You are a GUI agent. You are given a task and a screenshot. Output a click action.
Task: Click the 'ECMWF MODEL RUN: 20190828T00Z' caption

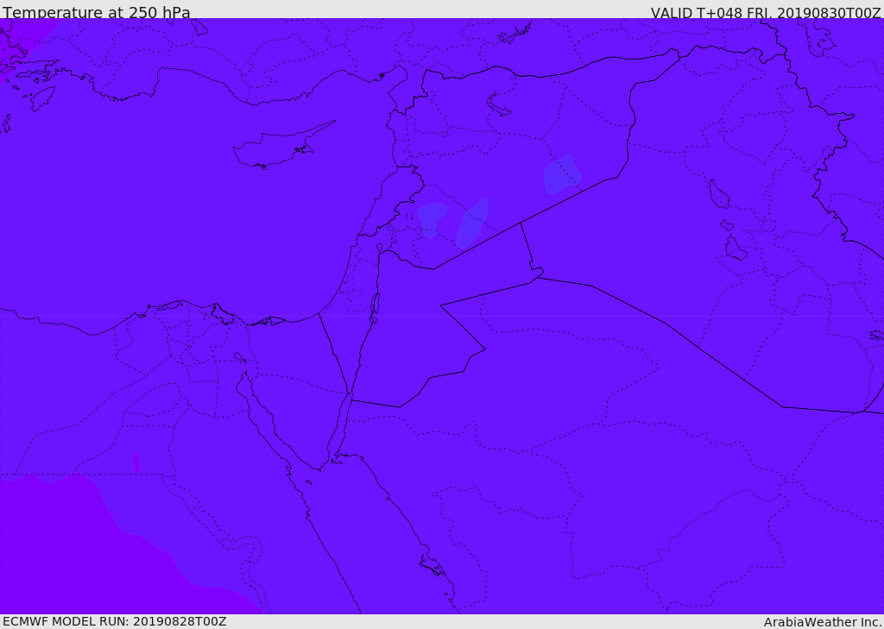click(x=115, y=621)
